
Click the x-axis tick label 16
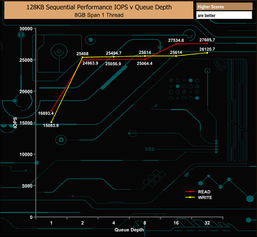click(176, 223)
